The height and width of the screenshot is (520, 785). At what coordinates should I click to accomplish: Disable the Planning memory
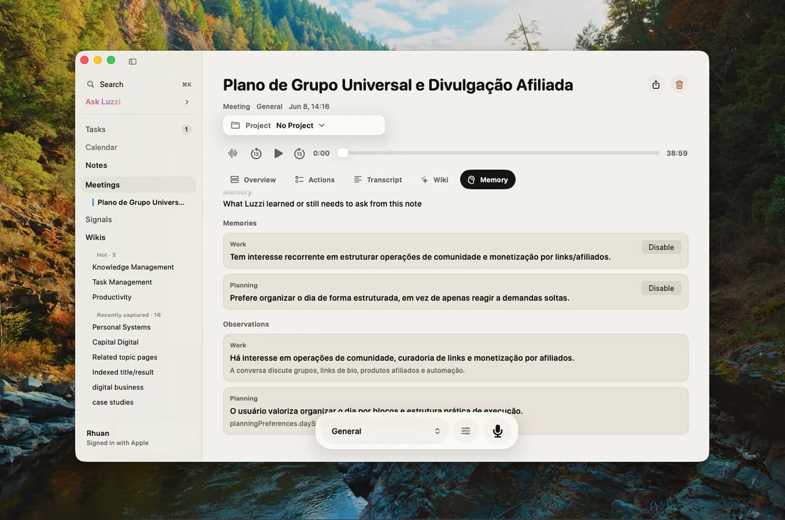[x=661, y=289]
